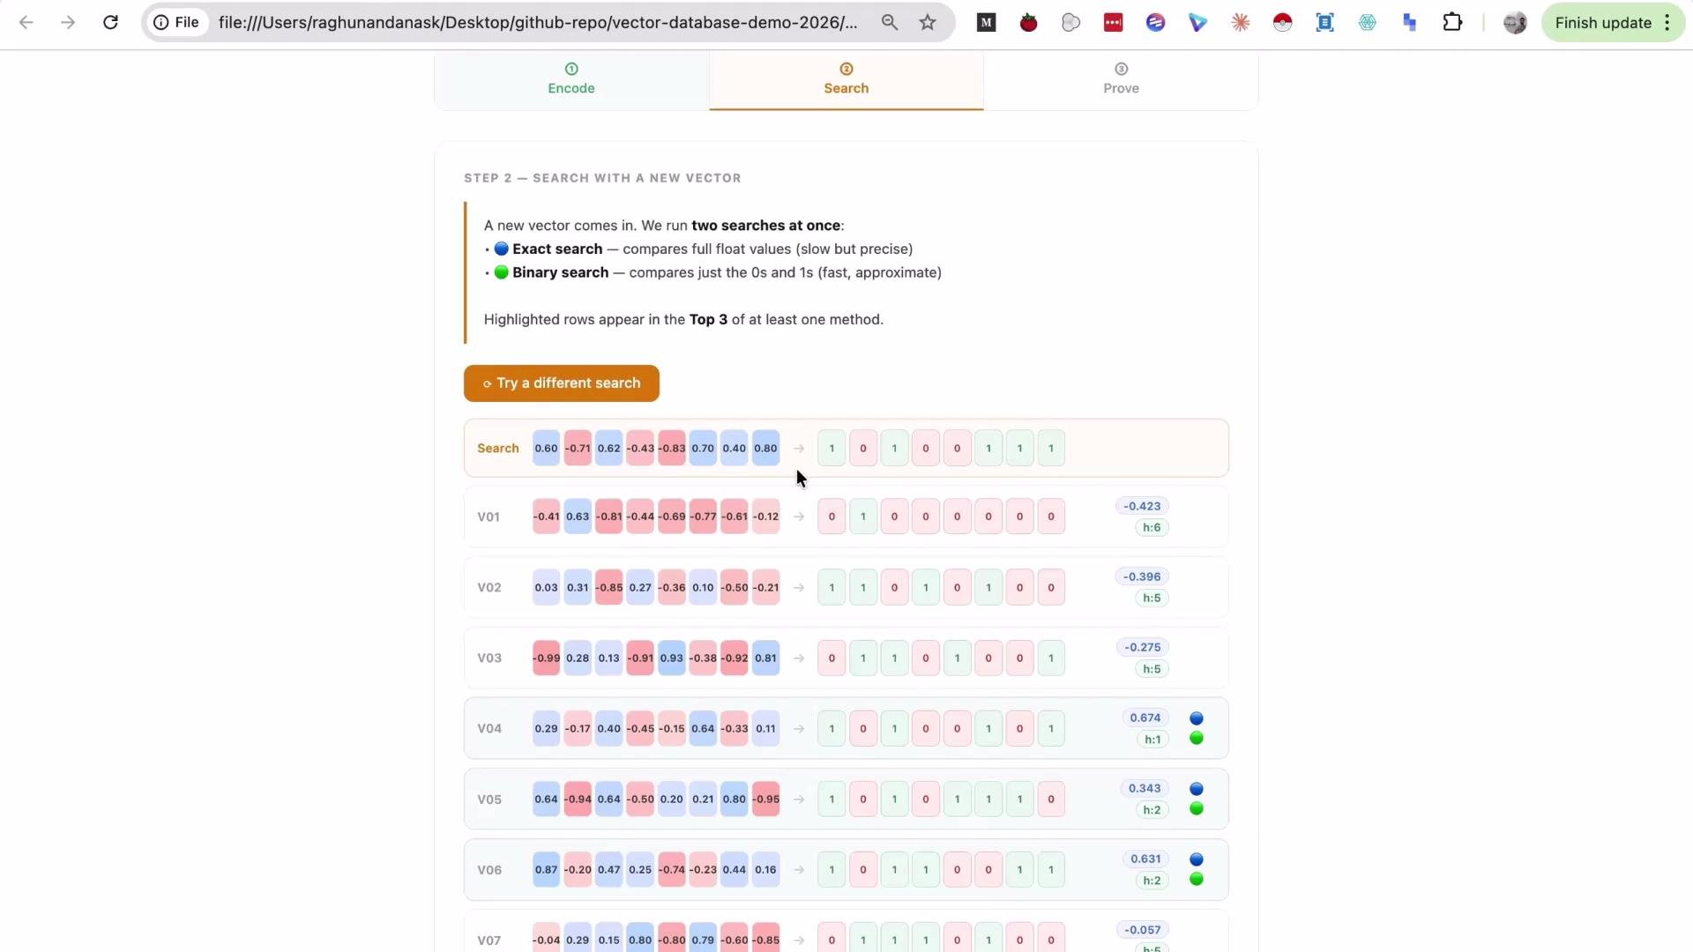
Task: Click the -0.275 score on V03 row
Action: [x=1143, y=647]
